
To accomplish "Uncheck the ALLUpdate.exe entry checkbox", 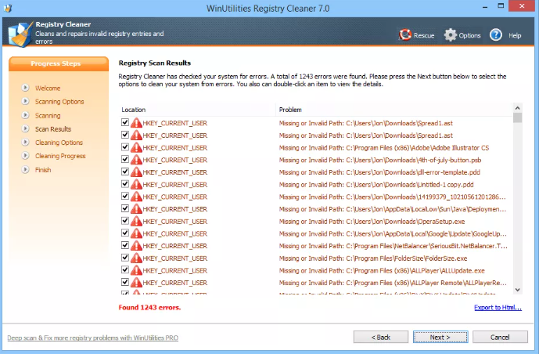I will [x=125, y=269].
